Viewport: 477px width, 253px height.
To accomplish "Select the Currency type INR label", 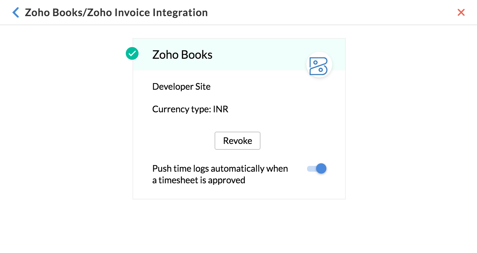I will tap(190, 109).
